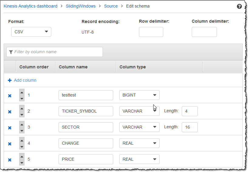Move the PRICE column up in order
This screenshot has height=174, width=250.
(22, 156)
